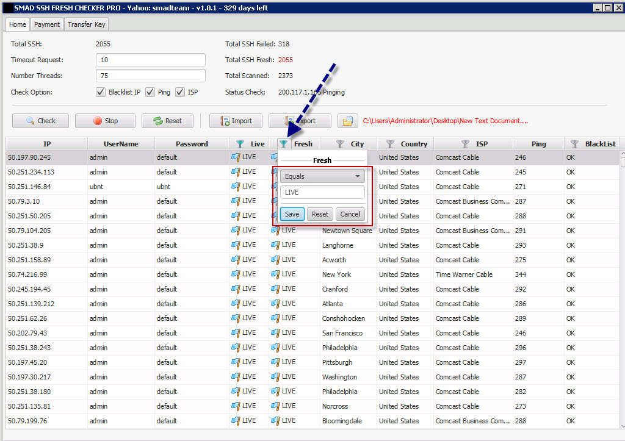Click the folder icon beside Export
The image size is (625, 441).
click(347, 121)
